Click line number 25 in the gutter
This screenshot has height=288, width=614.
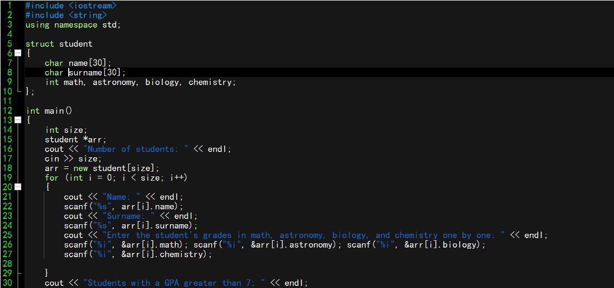[7, 235]
